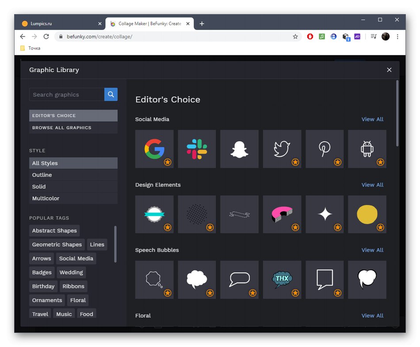
Task: Pick the white four-point sparkle graphic
Action: (x=325, y=214)
